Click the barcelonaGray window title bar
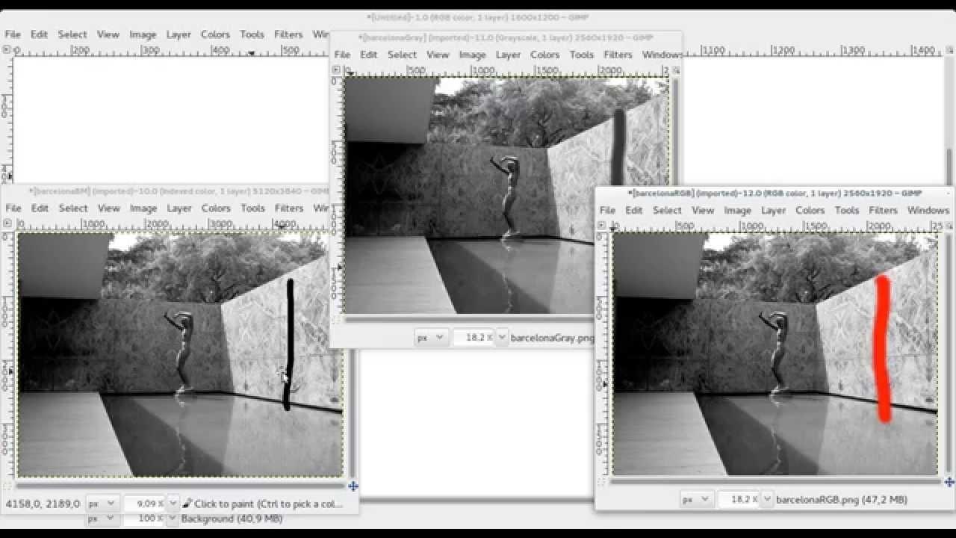 point(506,37)
